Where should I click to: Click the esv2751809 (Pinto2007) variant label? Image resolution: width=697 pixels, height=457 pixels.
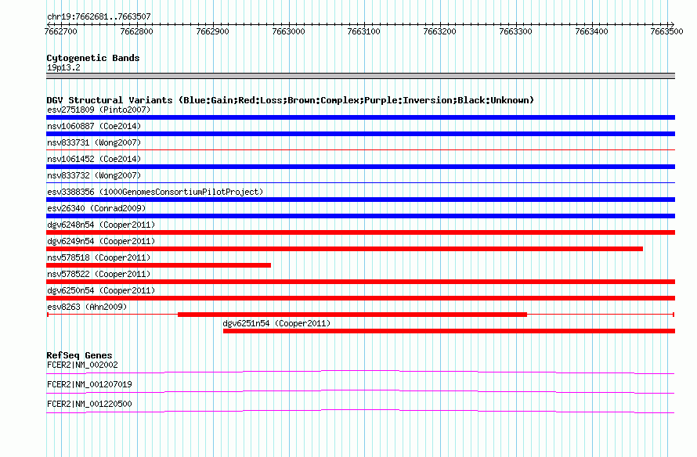(x=99, y=110)
